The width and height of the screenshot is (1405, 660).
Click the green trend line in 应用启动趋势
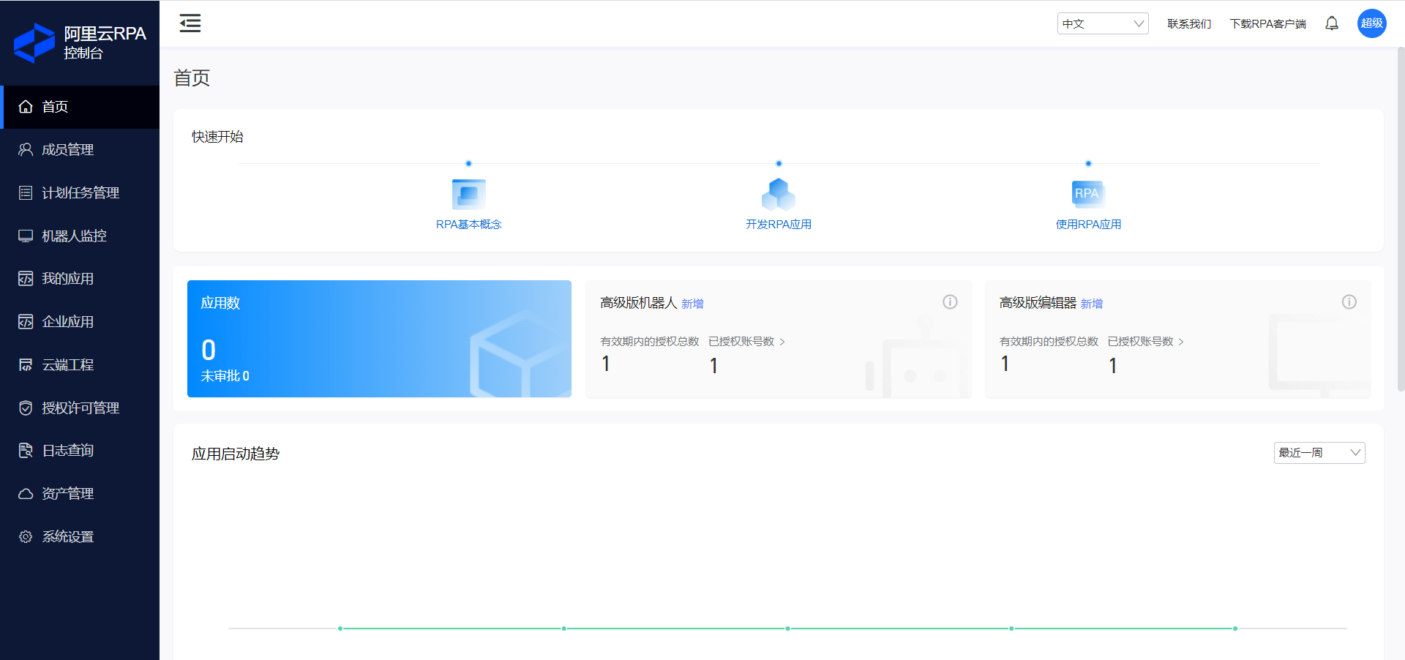pyautogui.click(x=788, y=628)
